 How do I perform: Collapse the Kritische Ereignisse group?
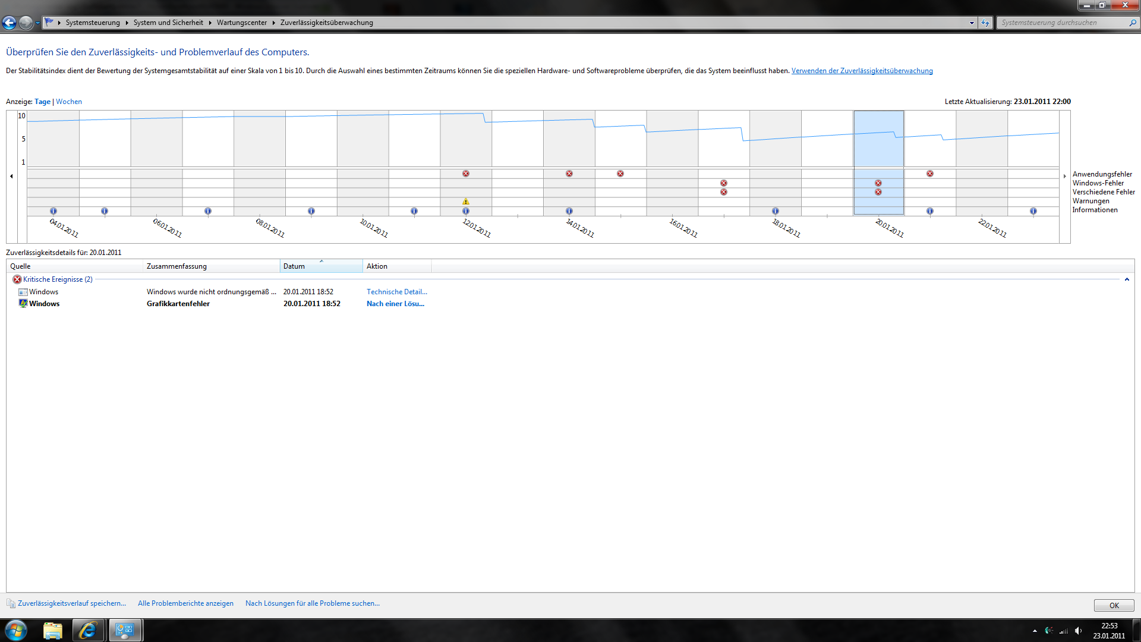click(x=1127, y=279)
